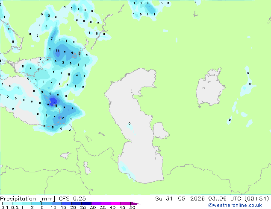271x209 pixels.
Task: Click the legend scale label '45'
Action: click(x=122, y=207)
